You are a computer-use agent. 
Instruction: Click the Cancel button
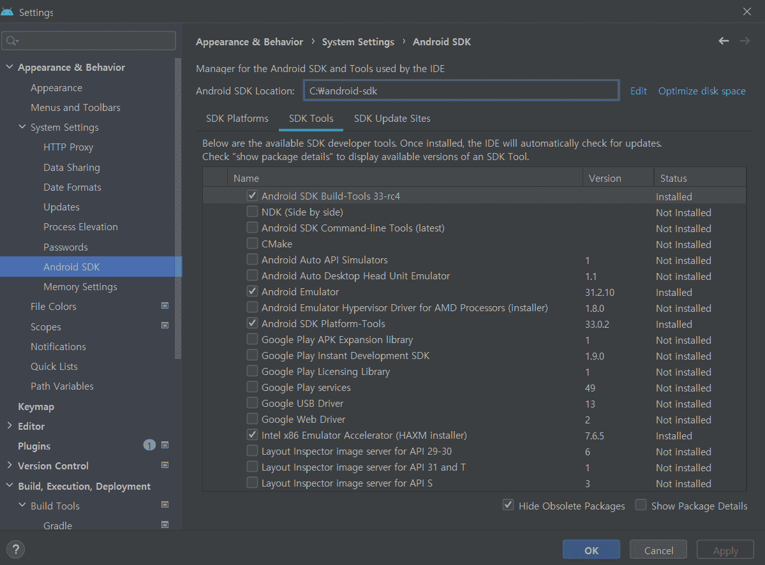[x=658, y=550]
